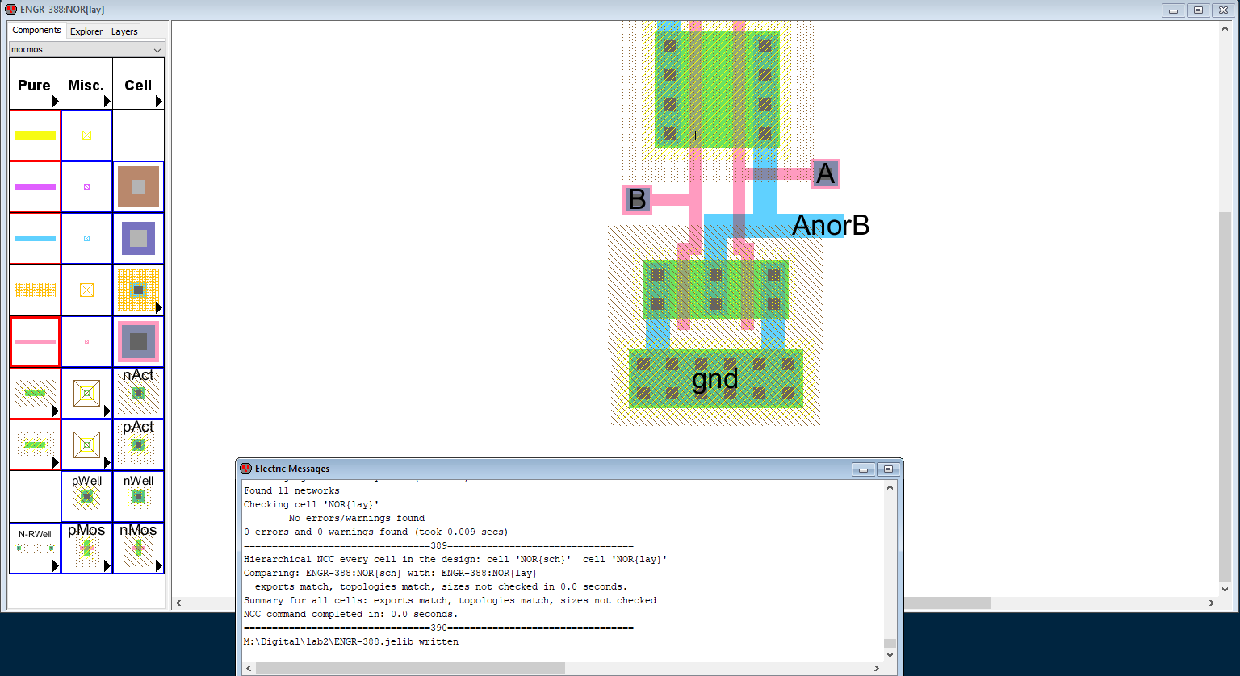Screen dimensions: 1240x676
Task: Switch to the Layers tab
Action: 124,31
